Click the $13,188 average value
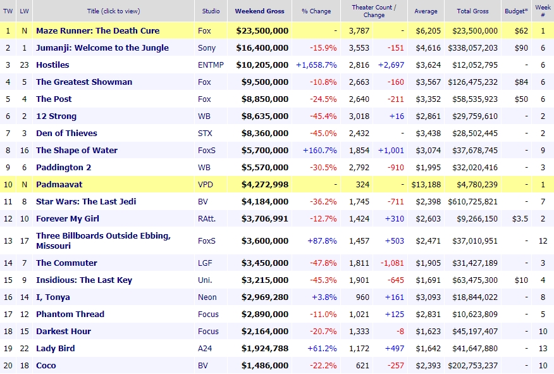Screen dimensions: 554x374 point(426,185)
